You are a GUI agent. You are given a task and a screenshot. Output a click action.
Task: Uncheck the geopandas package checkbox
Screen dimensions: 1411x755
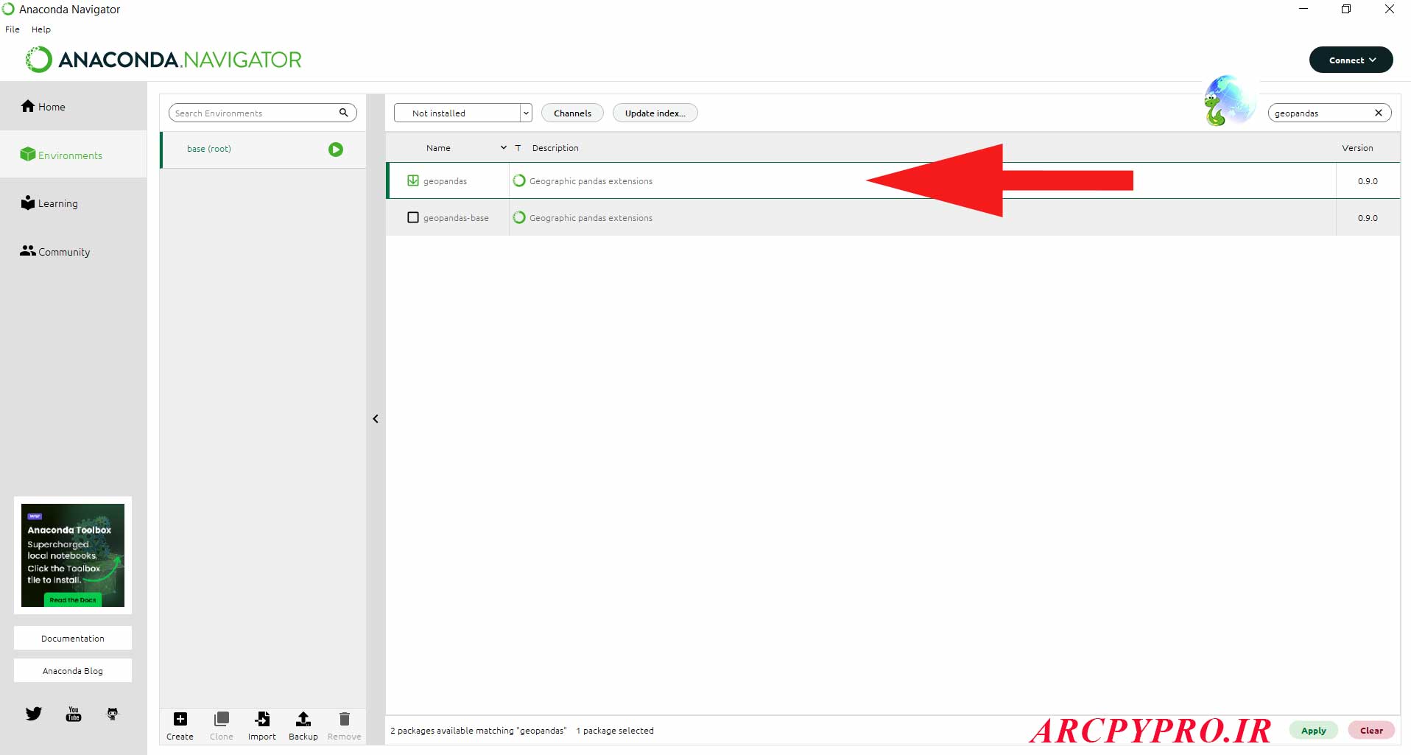[413, 180]
